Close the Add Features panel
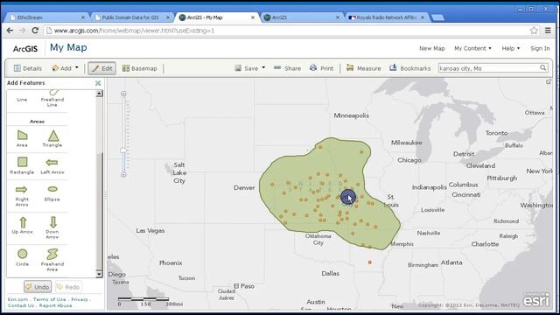 point(98,83)
